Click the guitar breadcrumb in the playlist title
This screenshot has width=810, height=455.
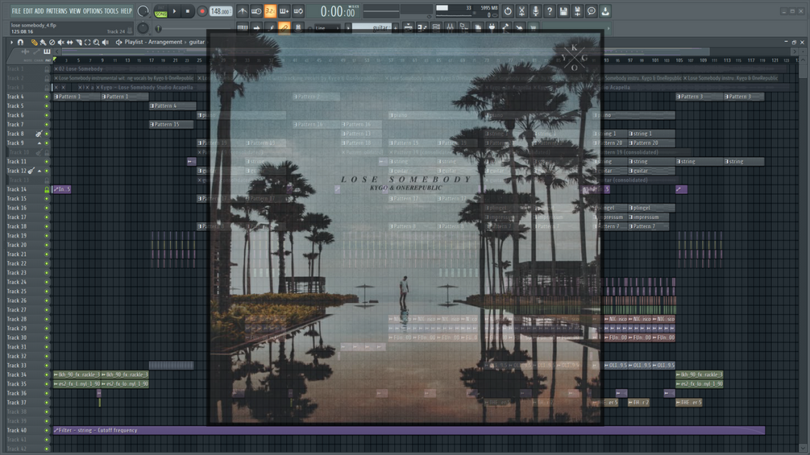(x=197, y=43)
